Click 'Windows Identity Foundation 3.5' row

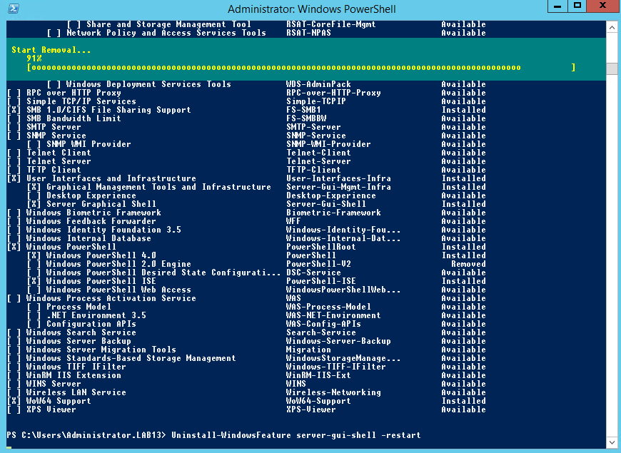(x=246, y=230)
